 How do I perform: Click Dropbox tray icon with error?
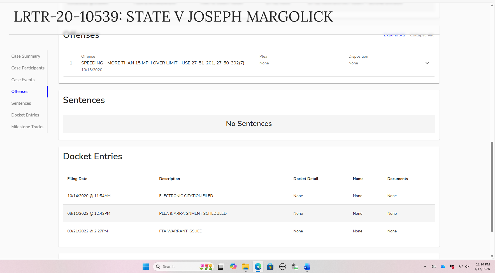tap(452, 267)
